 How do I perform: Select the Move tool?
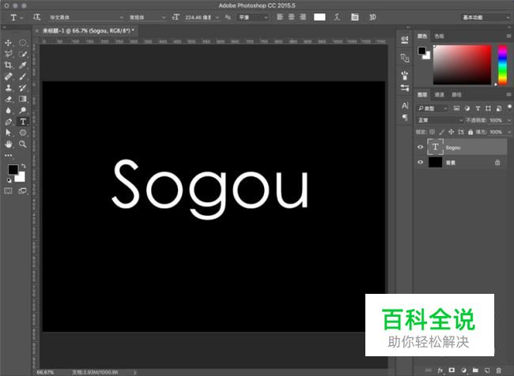pyautogui.click(x=8, y=43)
